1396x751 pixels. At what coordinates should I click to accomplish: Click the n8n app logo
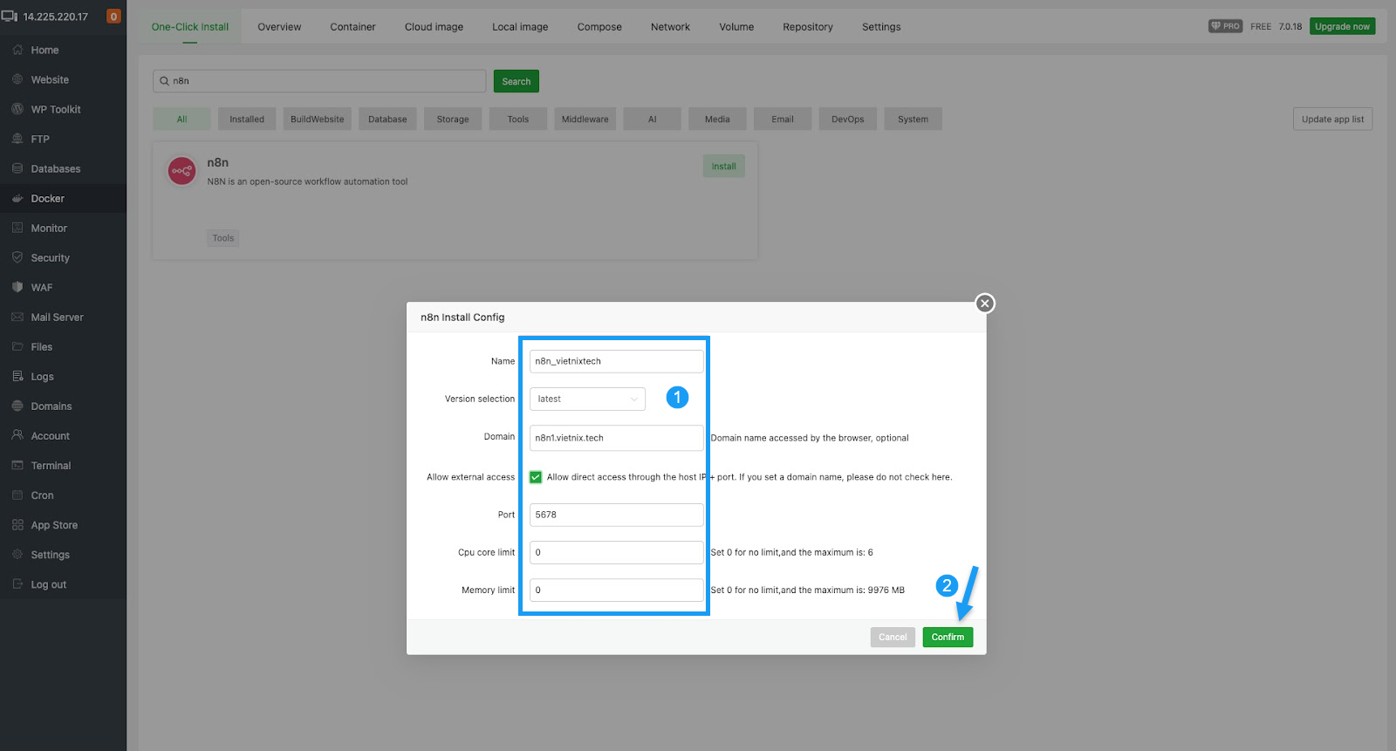click(181, 171)
